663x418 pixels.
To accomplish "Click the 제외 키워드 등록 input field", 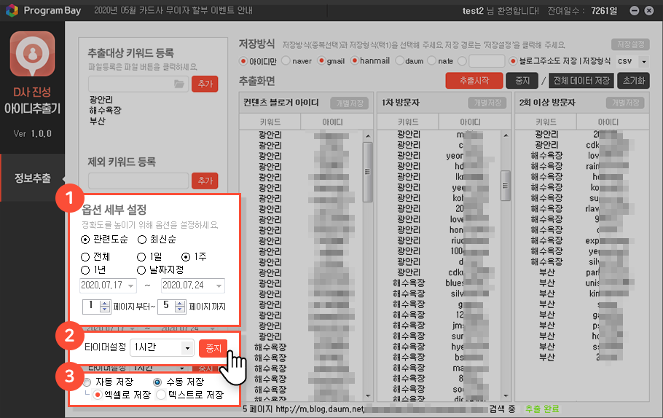I will point(138,180).
